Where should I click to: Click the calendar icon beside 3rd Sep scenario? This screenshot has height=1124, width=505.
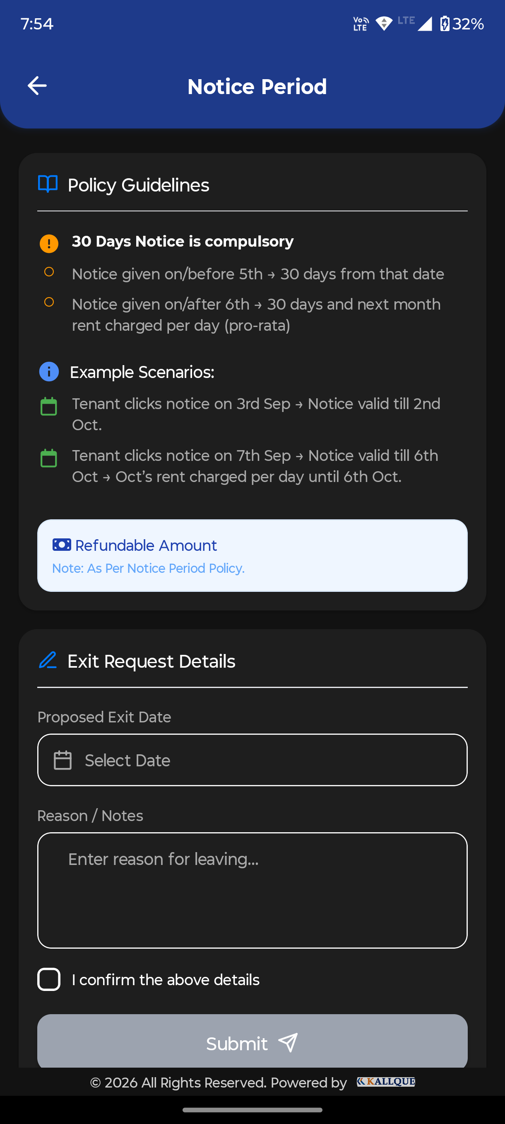[x=49, y=406]
